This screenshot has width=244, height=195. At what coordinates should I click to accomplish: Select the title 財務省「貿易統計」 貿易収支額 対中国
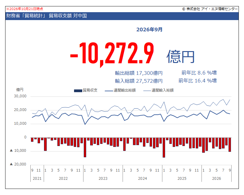click(x=46, y=16)
